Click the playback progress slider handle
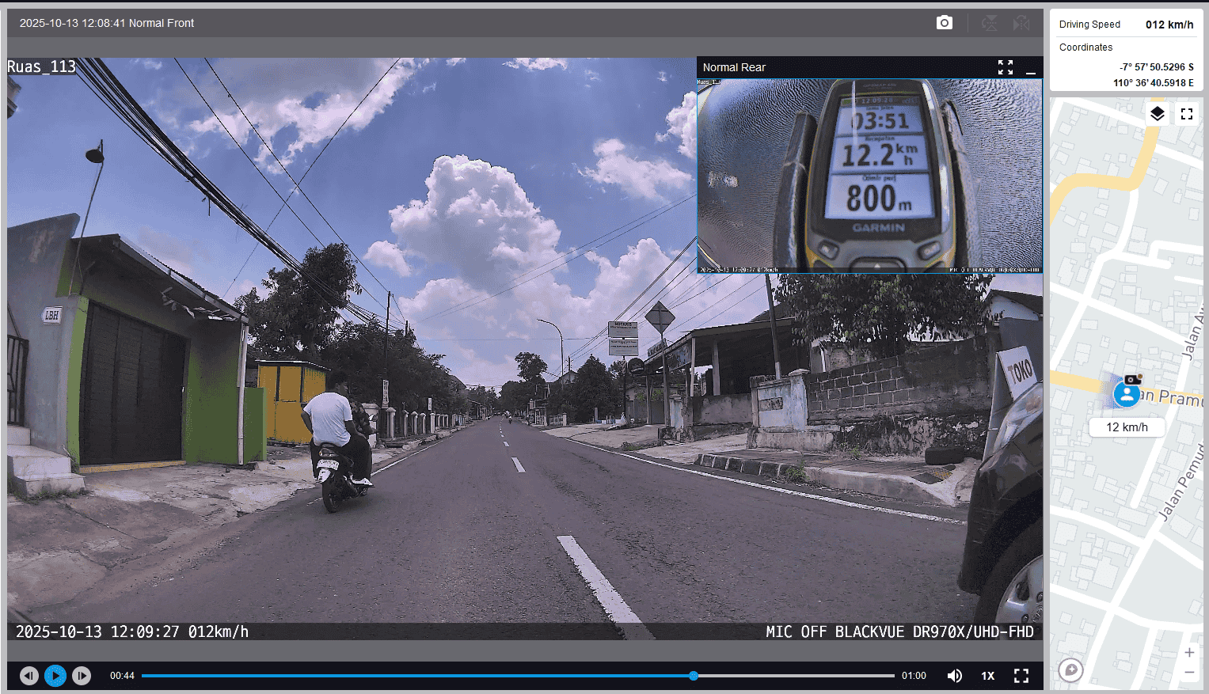The width and height of the screenshot is (1209, 694). [x=694, y=675]
